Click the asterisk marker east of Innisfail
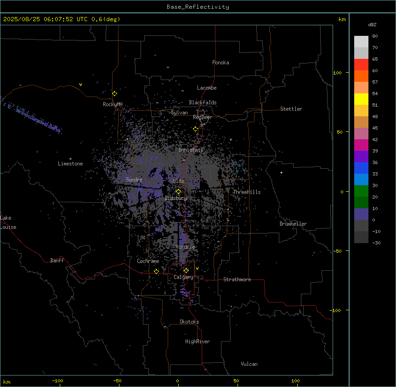This screenshot has width=396, height=387. (231, 139)
